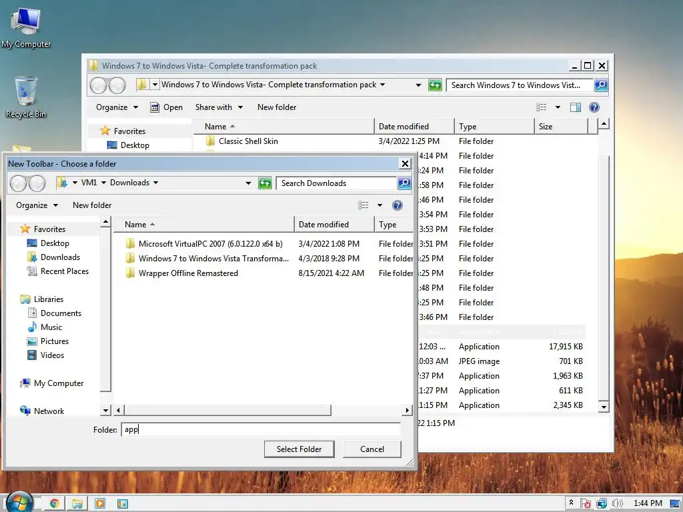Change view icon in New Toolbar dialog
The width and height of the screenshot is (683, 512).
coord(364,205)
